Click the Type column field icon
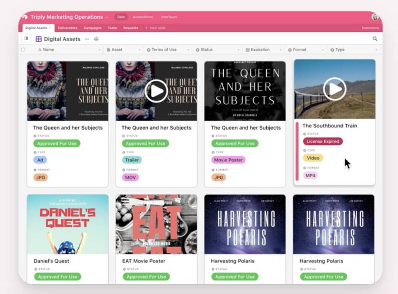The image size is (398, 294). click(332, 50)
